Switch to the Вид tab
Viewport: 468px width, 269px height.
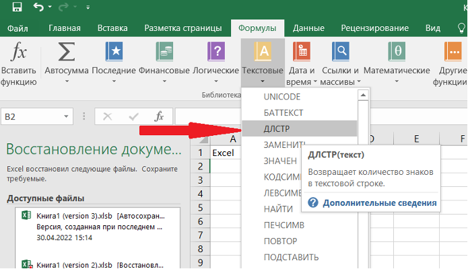point(433,28)
